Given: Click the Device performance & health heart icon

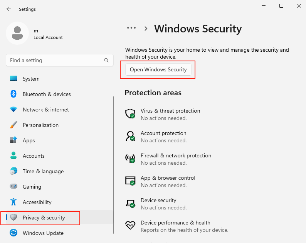Looking at the screenshot, I should (x=130, y=225).
